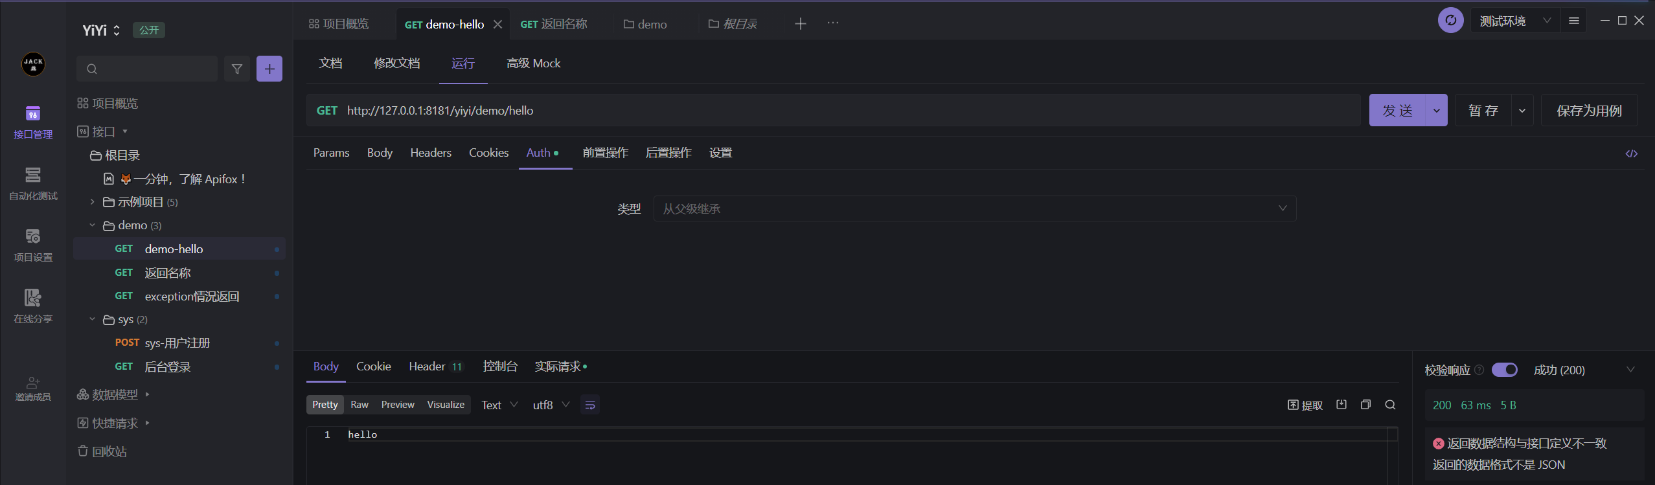Screen dimensions: 1655x485
Task: Open the 前置操作 tab
Action: click(605, 153)
